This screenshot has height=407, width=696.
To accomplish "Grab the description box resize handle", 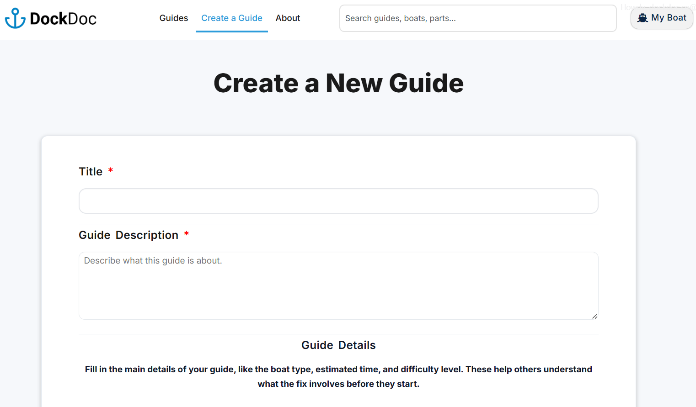I will (x=594, y=316).
